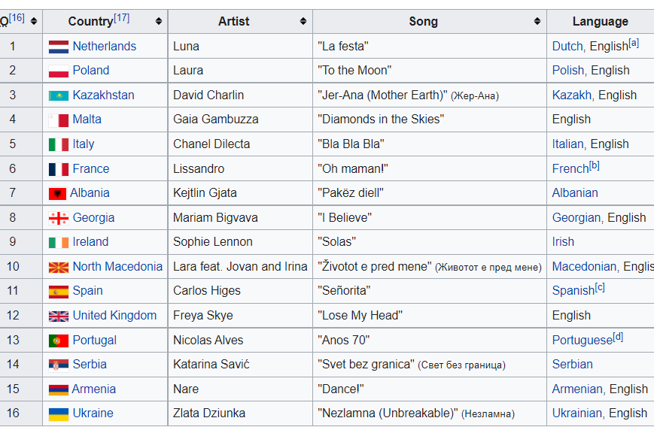Sort table by Song column arrows

coord(537,22)
